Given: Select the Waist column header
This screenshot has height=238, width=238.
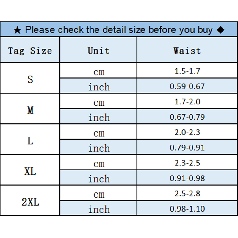Looking at the screenshot, I should tap(187, 50).
